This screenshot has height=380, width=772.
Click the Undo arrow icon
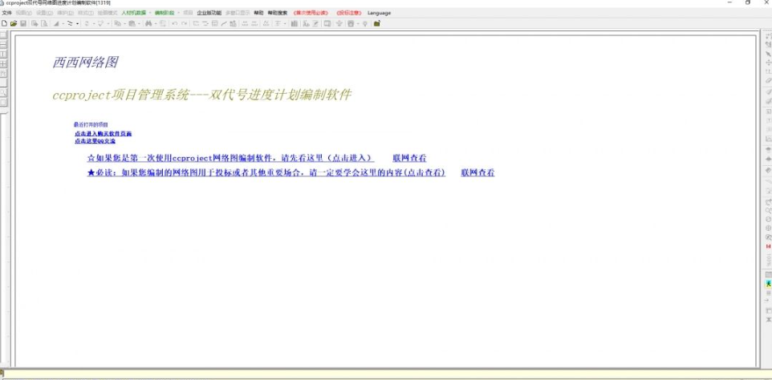click(174, 23)
